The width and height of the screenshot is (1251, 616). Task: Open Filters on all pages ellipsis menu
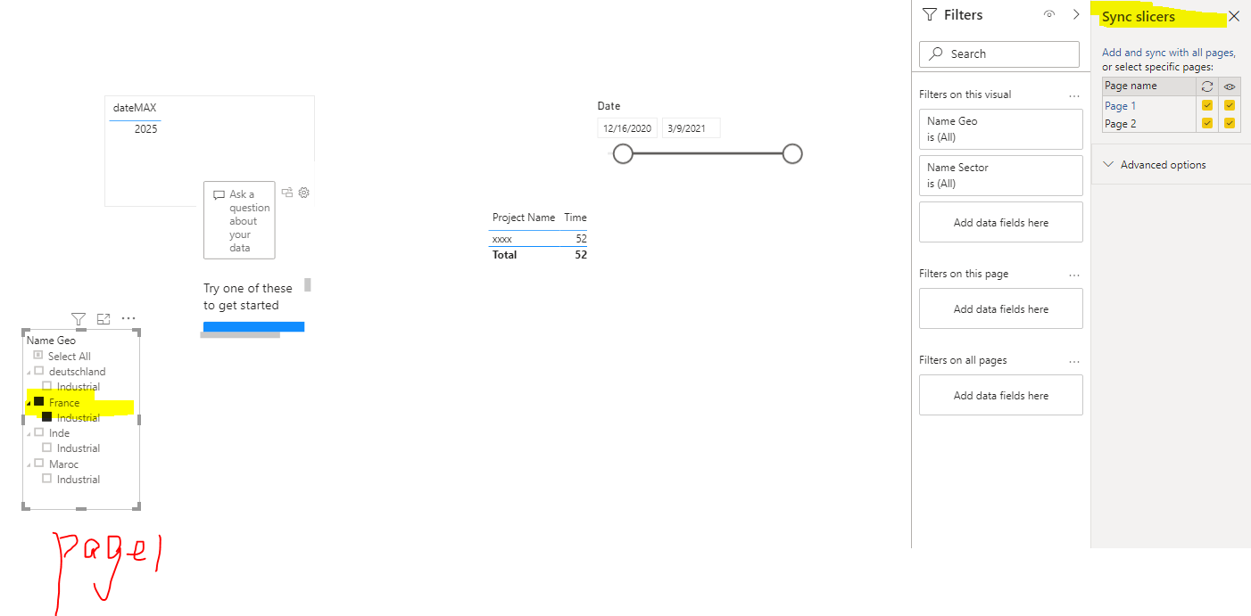pyautogui.click(x=1074, y=361)
